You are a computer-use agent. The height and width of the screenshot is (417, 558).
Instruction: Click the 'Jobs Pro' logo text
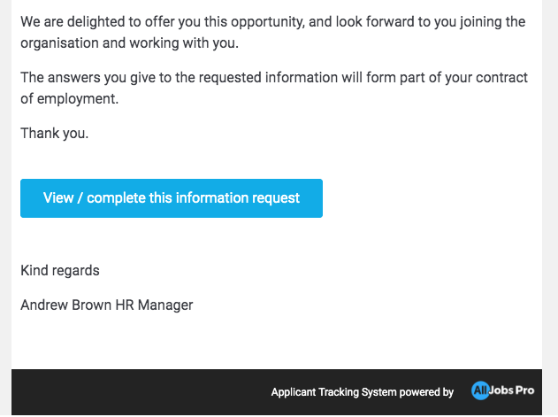point(512,390)
